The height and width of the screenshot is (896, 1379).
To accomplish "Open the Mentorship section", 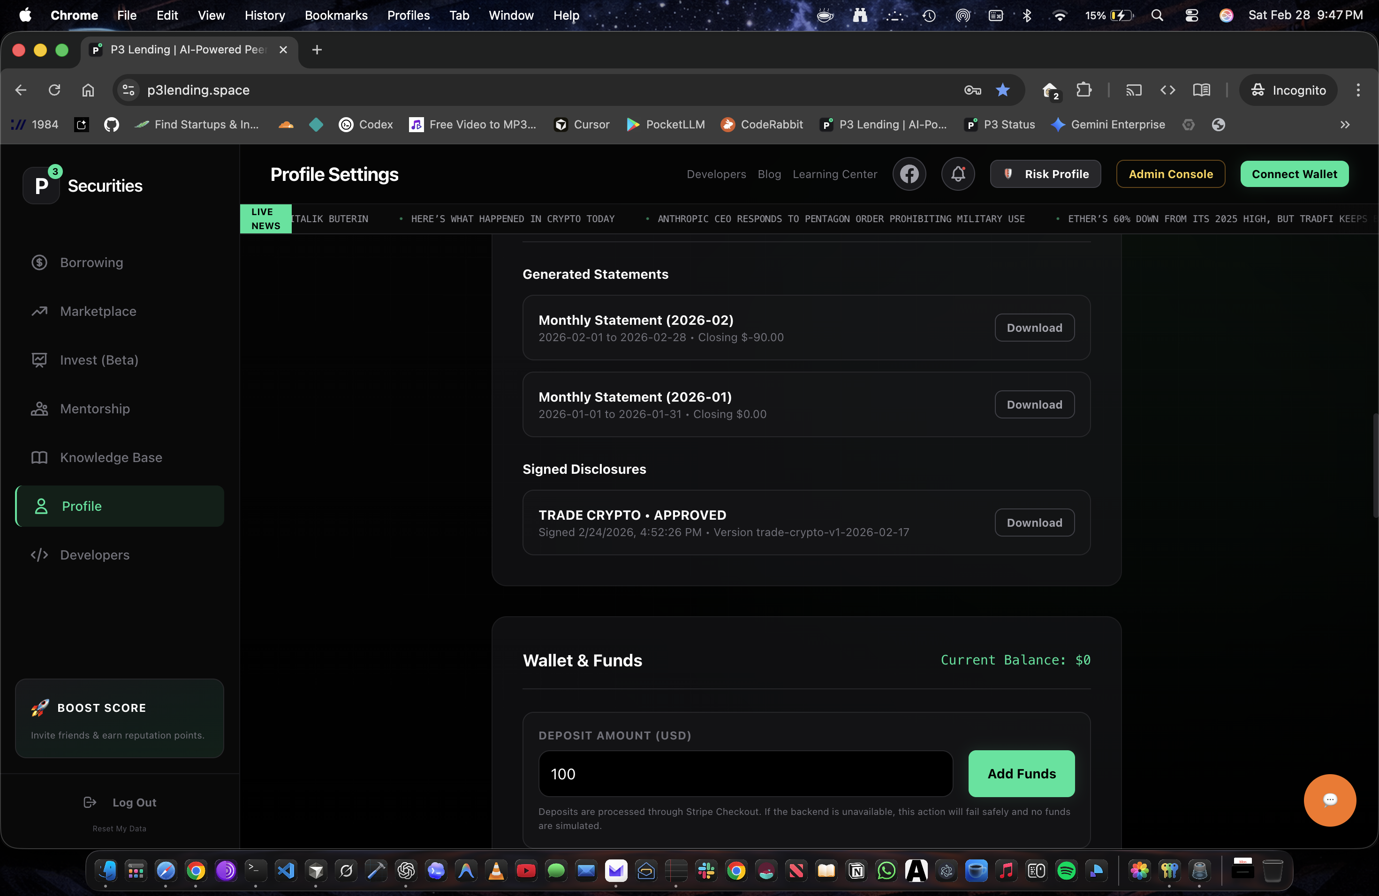I will (x=94, y=408).
